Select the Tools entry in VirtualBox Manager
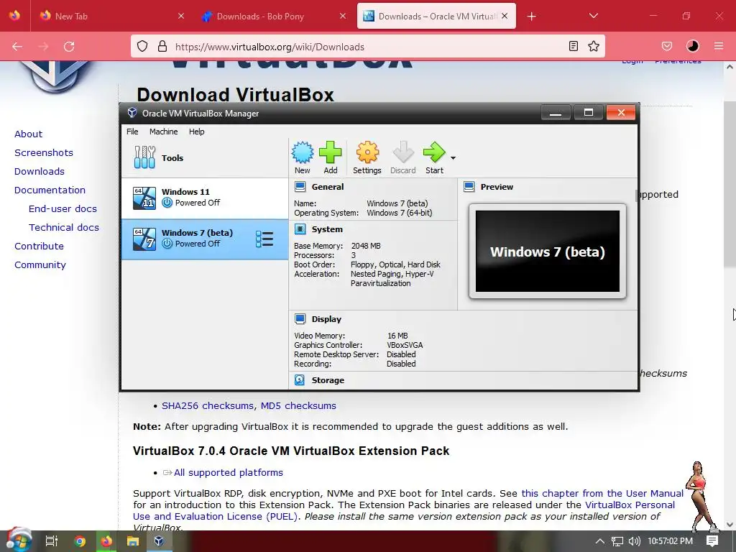 pos(205,157)
